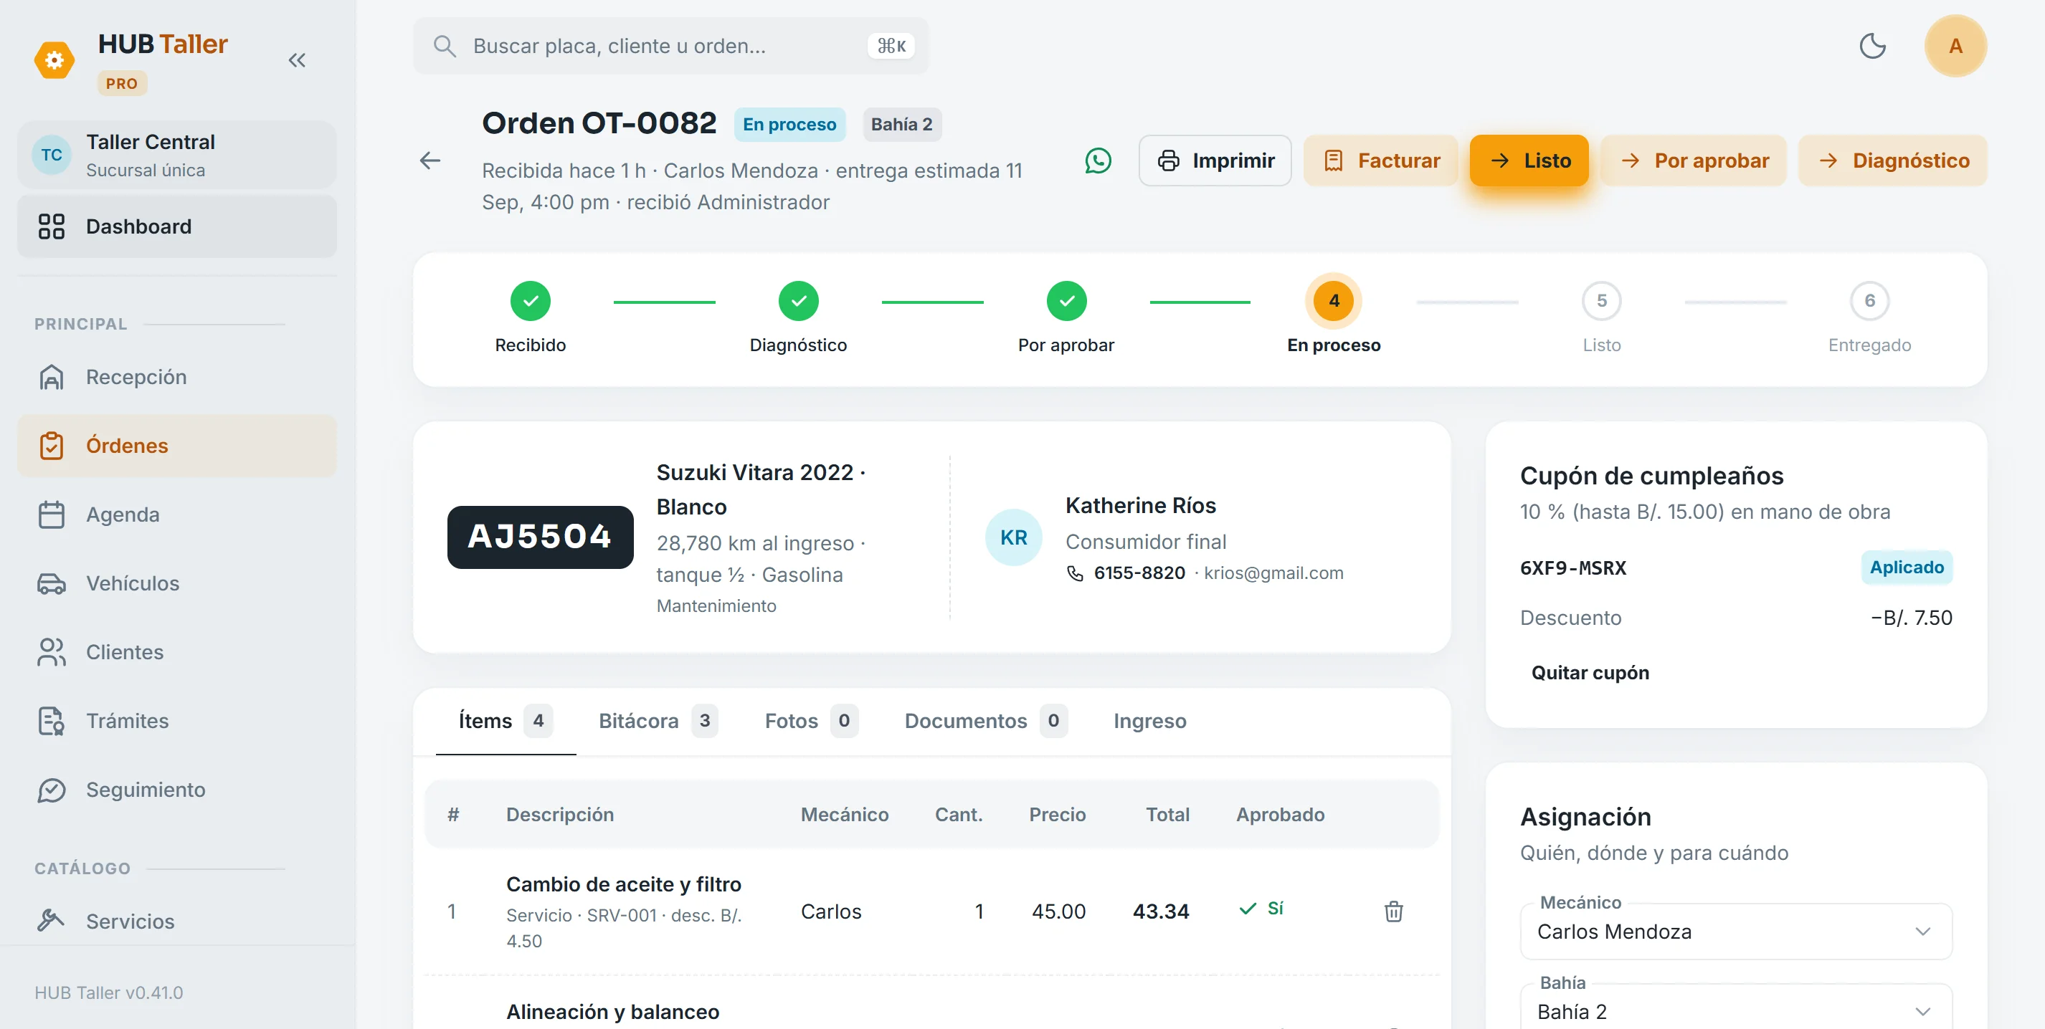Open Clientes in the sidebar
2045x1029 pixels.
tap(177, 652)
